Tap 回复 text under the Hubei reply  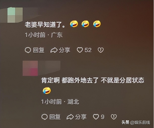click(55, 117)
